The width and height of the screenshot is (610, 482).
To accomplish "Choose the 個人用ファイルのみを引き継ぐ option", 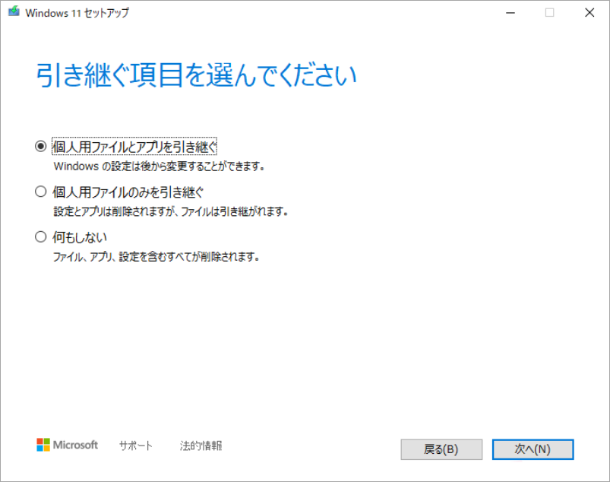I will click(x=40, y=191).
